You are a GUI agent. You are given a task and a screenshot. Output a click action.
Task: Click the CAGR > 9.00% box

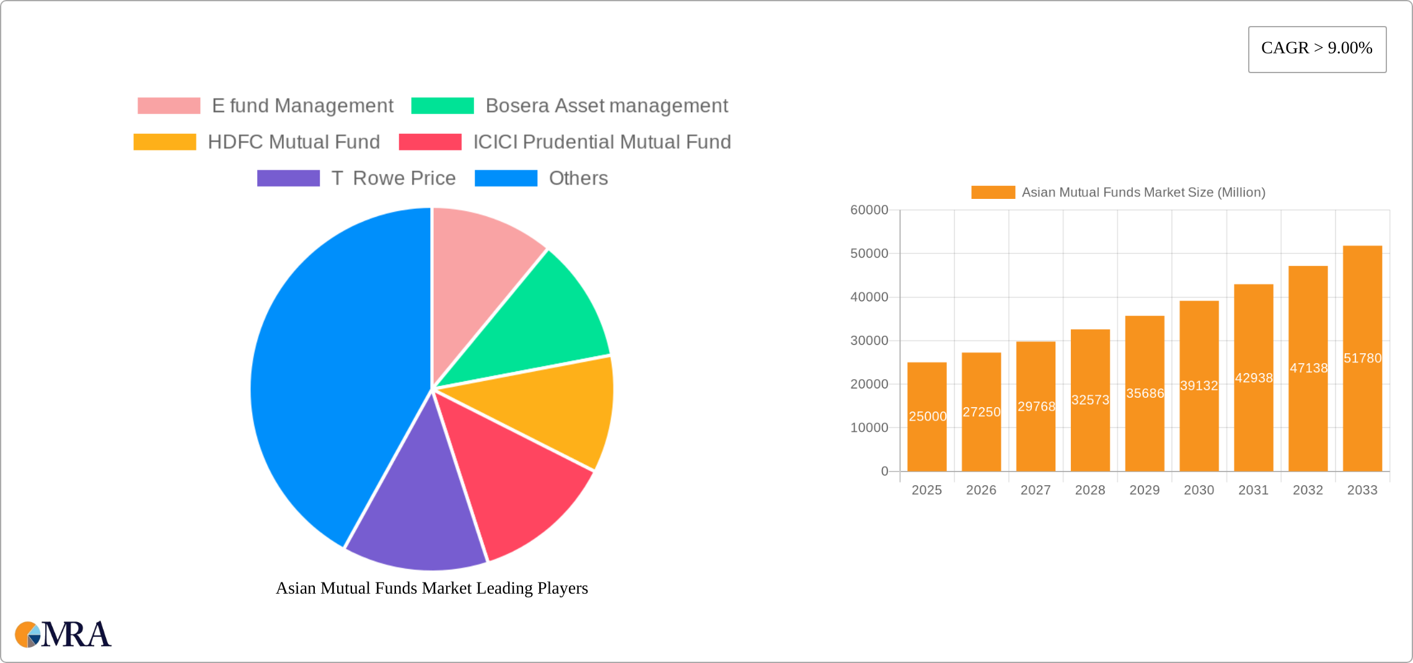(1317, 49)
